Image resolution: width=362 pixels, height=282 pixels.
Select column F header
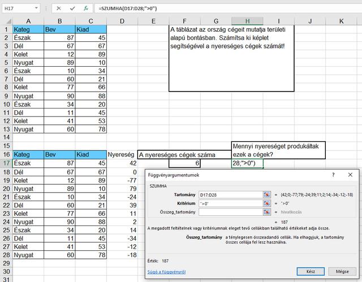[184, 21]
